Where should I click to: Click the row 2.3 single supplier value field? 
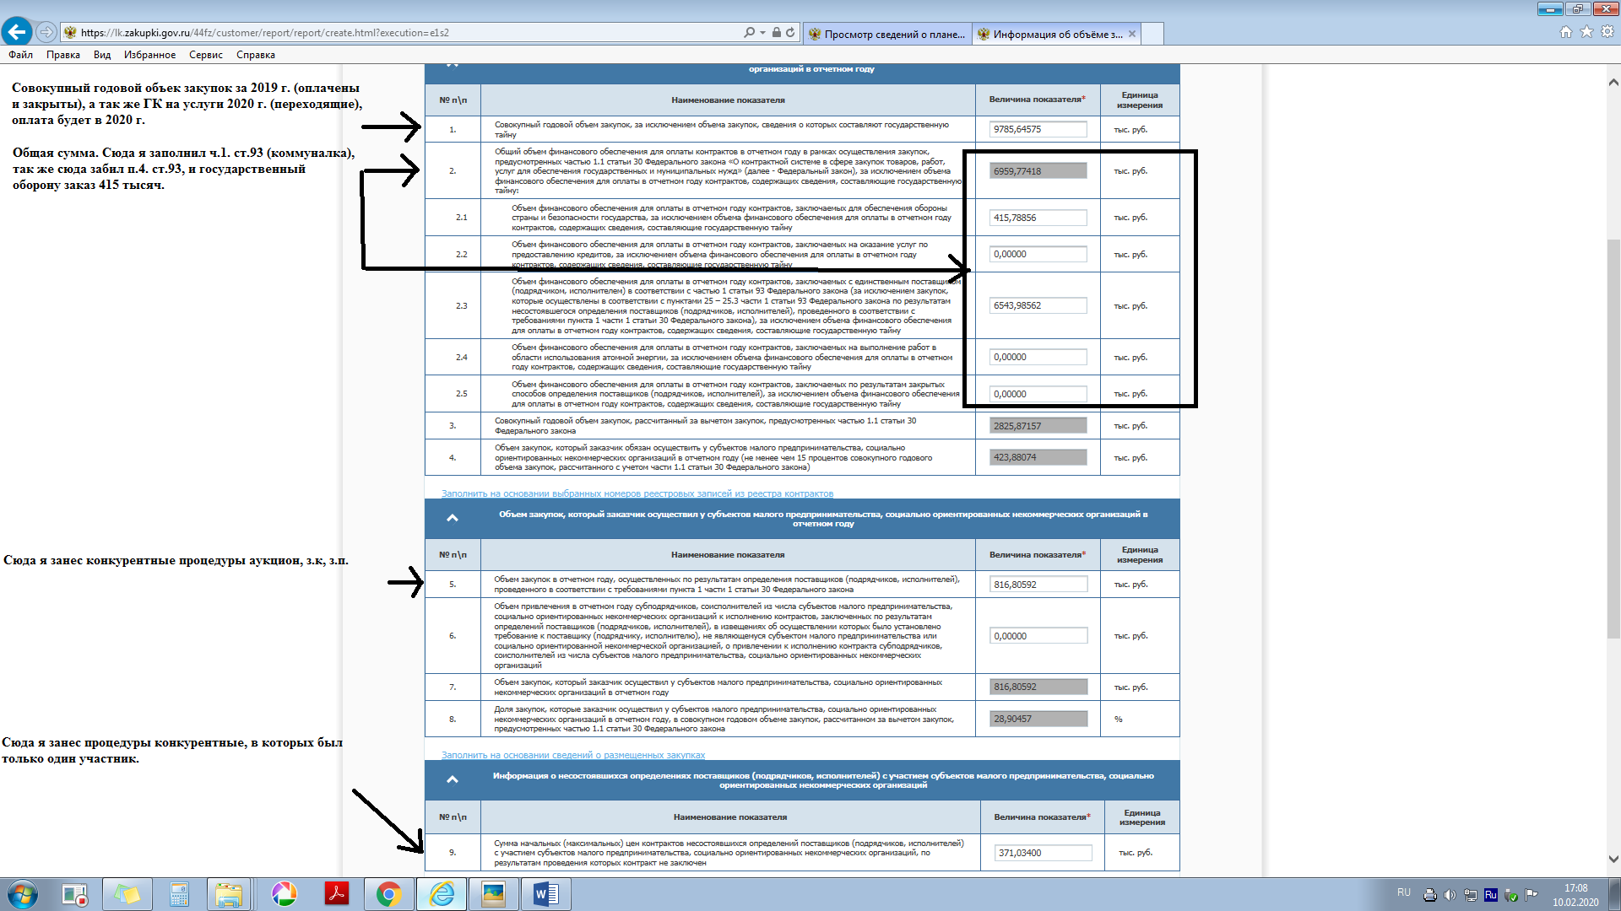[1038, 305]
